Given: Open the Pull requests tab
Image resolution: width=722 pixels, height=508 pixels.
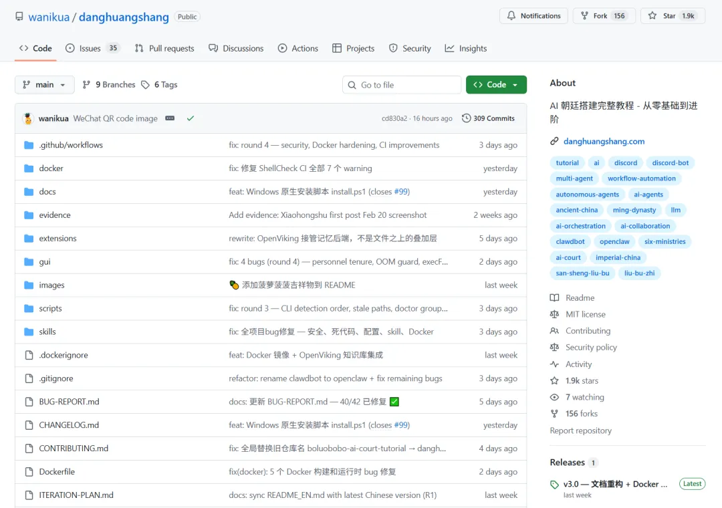Looking at the screenshot, I should 164,48.
